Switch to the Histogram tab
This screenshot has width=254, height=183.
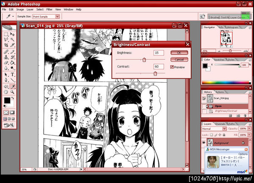[232, 27]
